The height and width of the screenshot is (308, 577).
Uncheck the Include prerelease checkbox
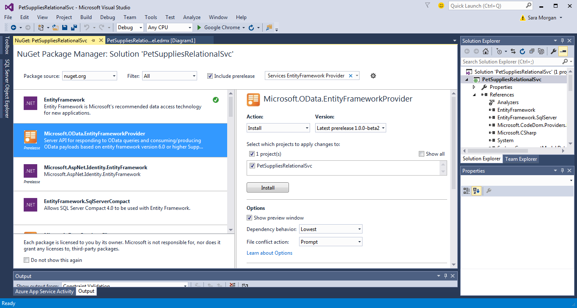pos(210,76)
